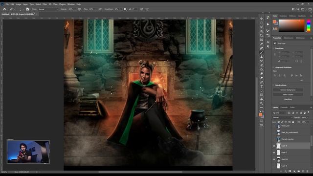
Task: Open layer Opacity dropdown in Layers panel
Action: [x=308, y=117]
